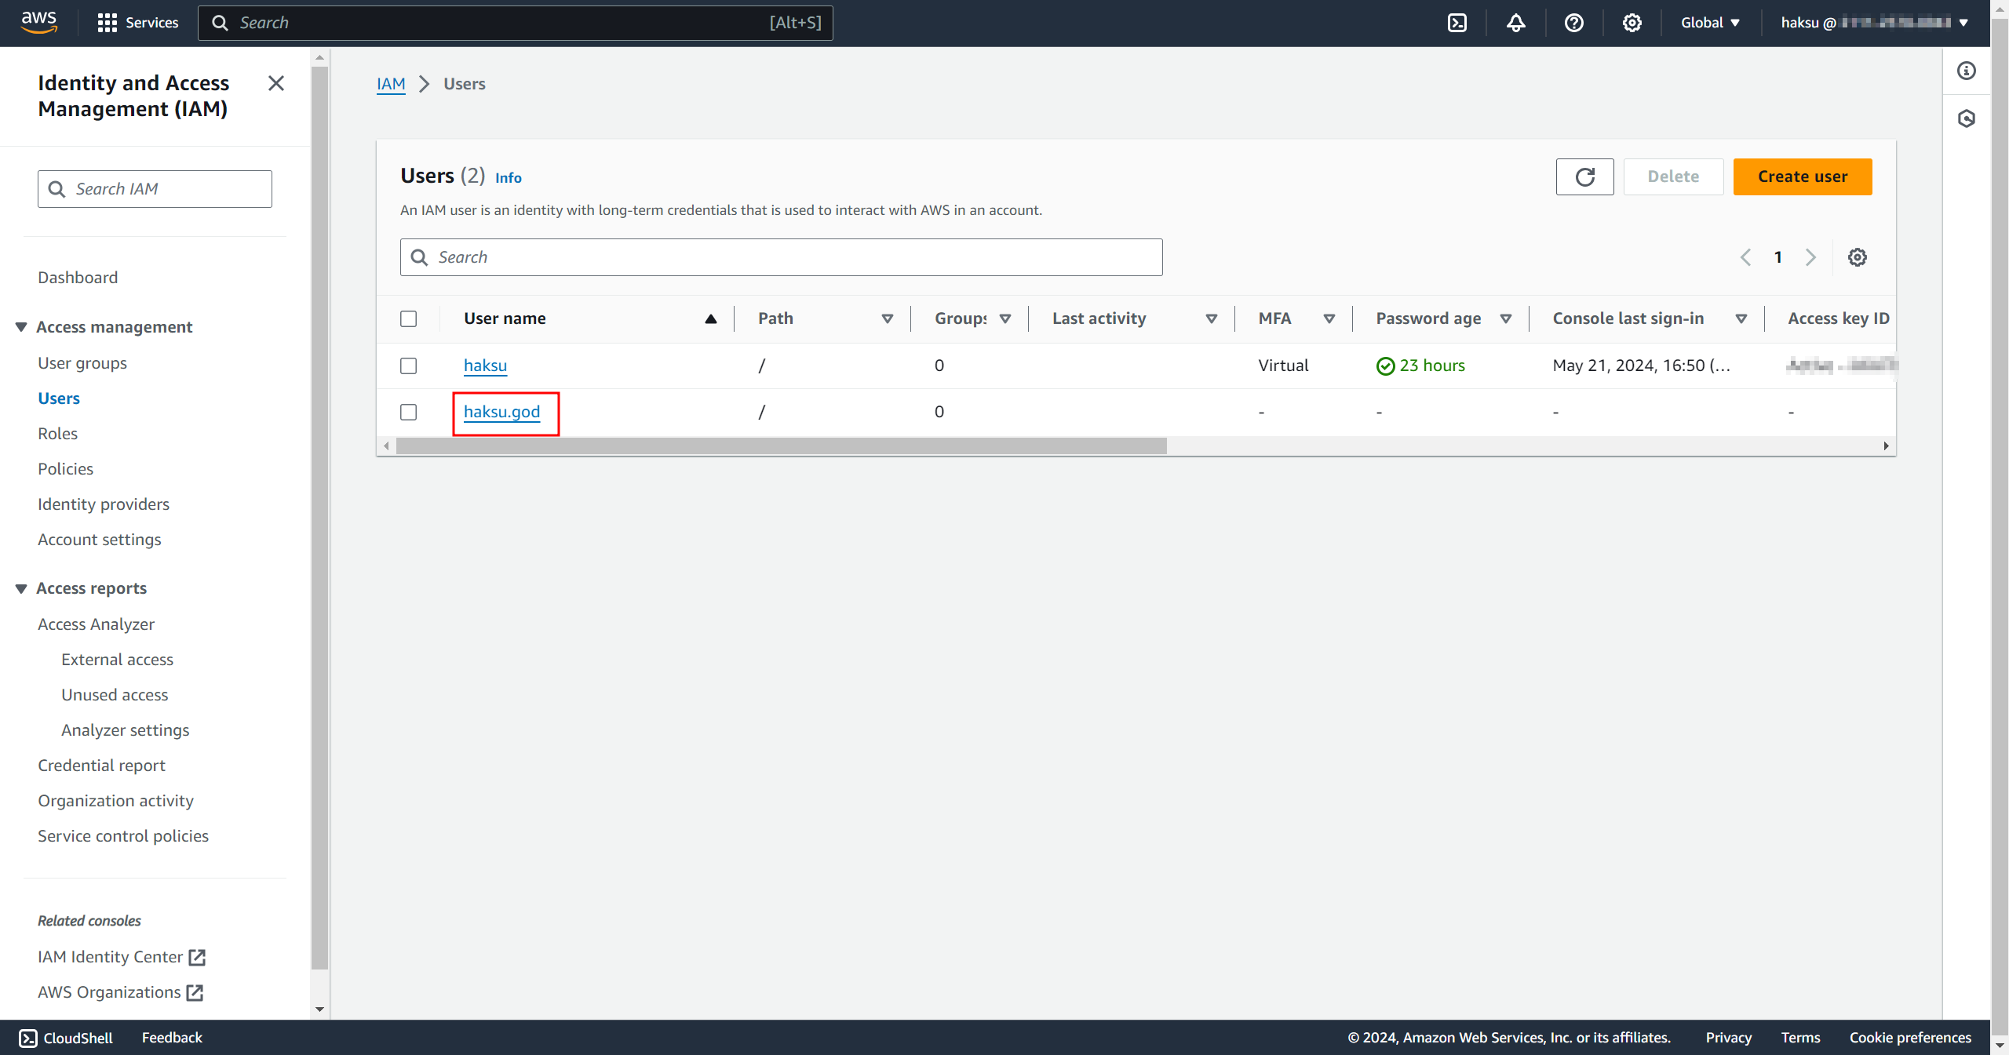Viewport: 2009px width, 1055px height.
Task: Click the Create user button
Action: (x=1802, y=176)
